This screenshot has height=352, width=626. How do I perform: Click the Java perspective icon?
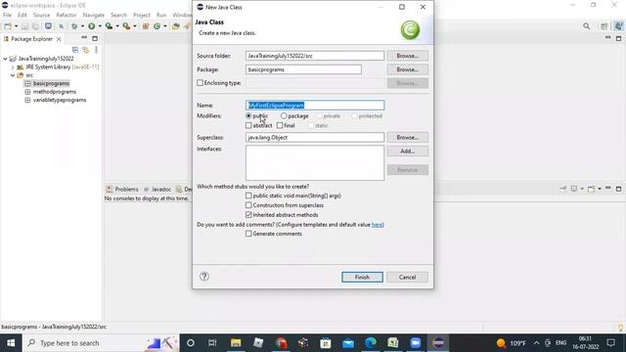click(618, 26)
